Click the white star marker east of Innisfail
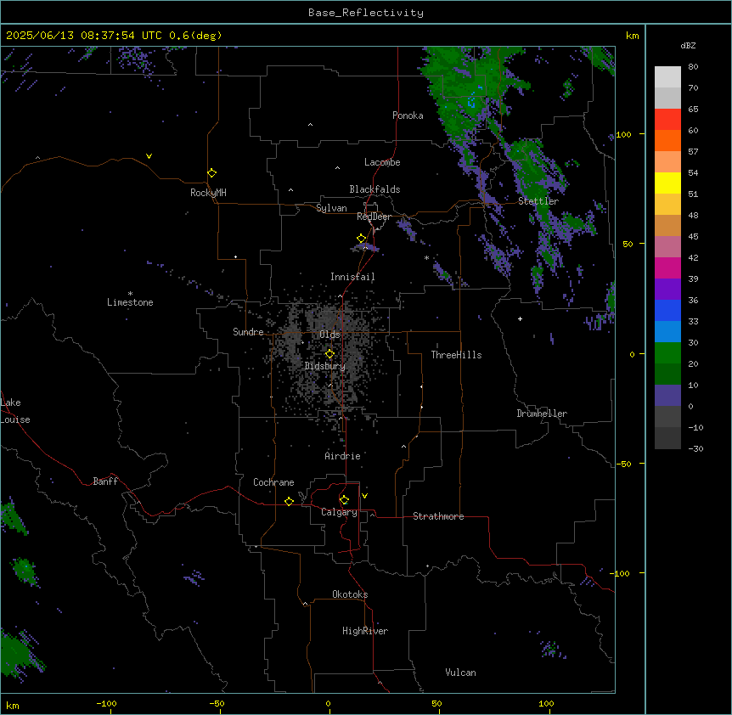732x715 pixels. pyautogui.click(x=426, y=257)
